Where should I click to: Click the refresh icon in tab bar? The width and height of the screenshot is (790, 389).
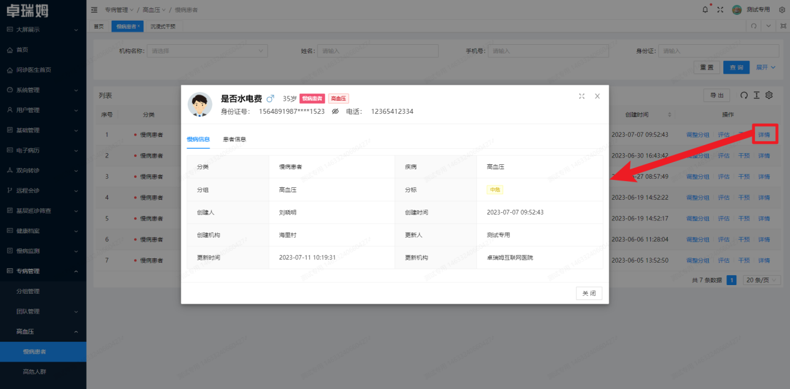click(x=754, y=26)
